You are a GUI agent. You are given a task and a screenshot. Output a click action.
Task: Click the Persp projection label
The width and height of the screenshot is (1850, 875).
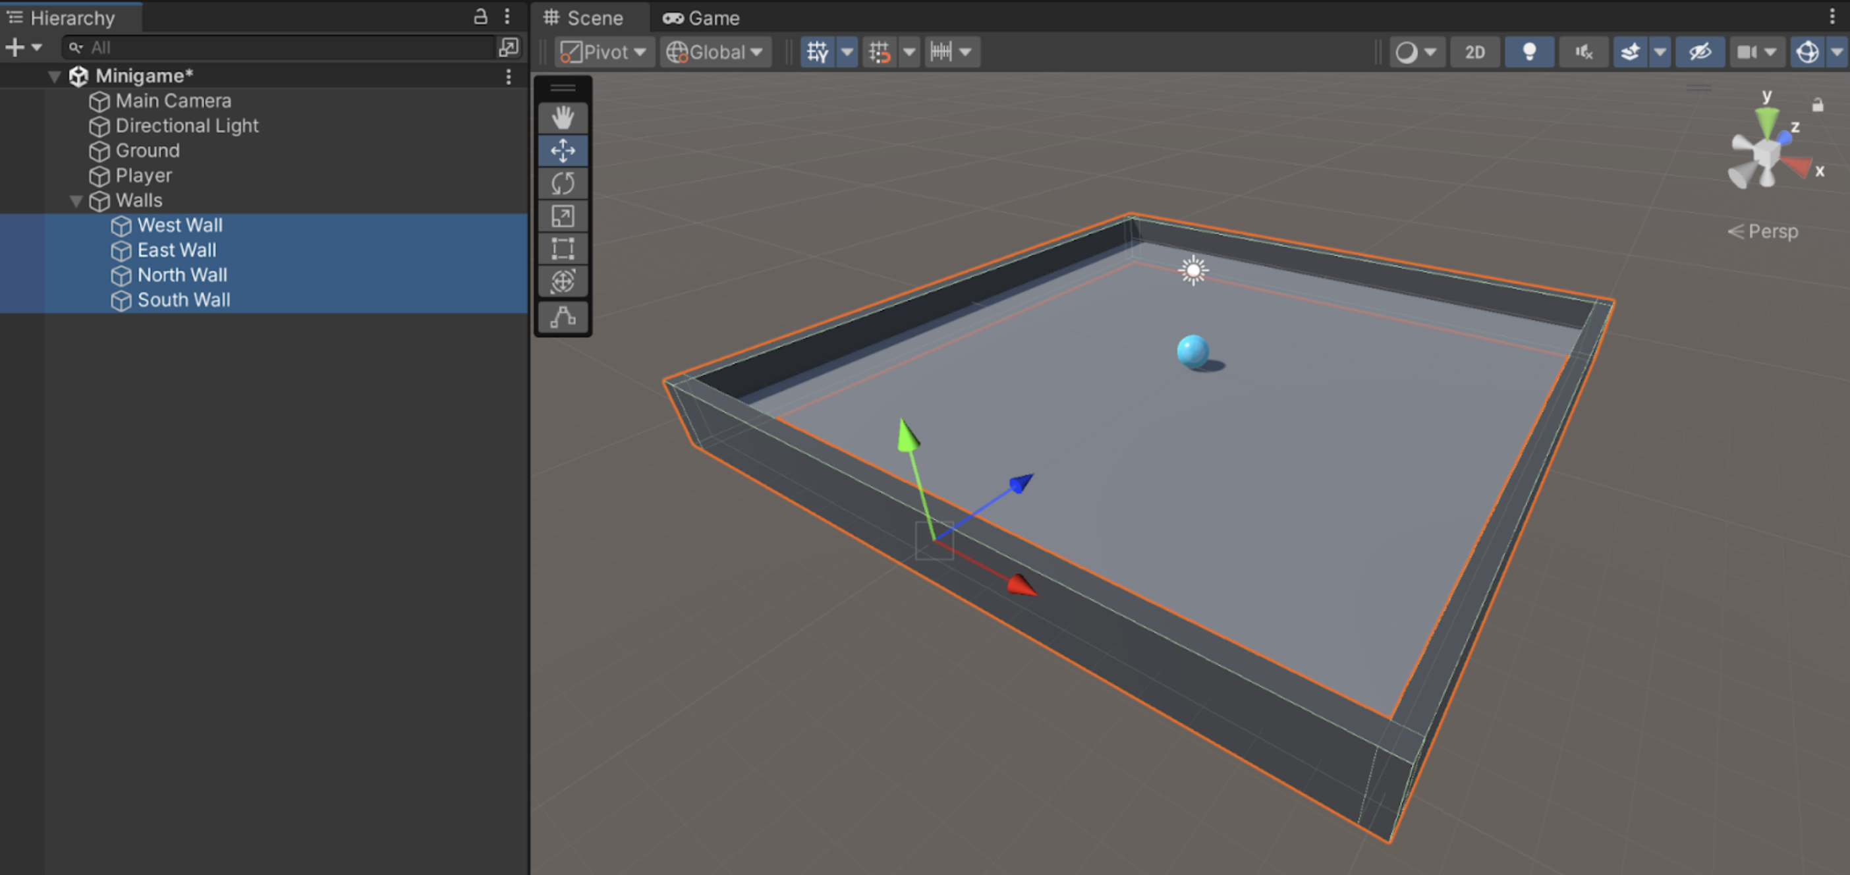click(x=1772, y=231)
